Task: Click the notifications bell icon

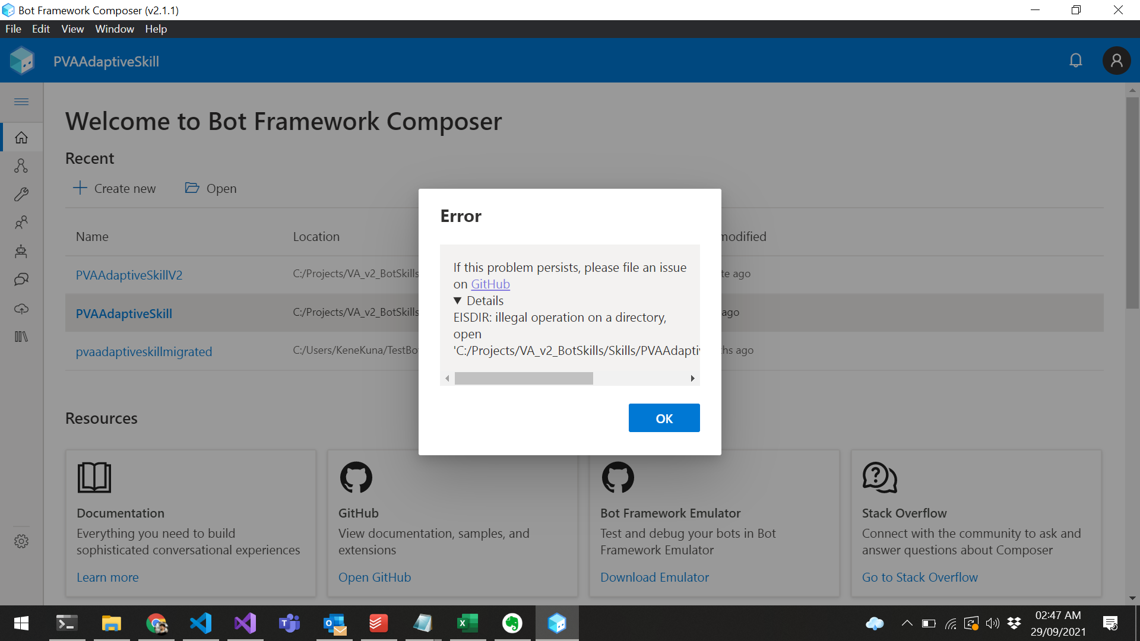Action: pos(1076,60)
